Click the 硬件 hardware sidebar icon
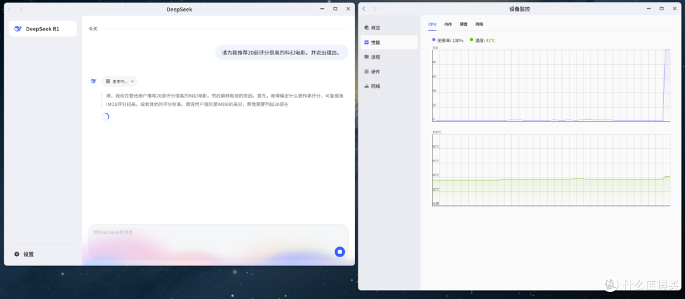 coord(366,72)
